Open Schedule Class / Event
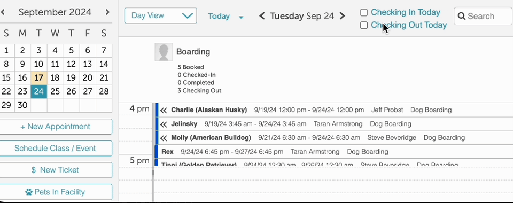Screen dimensions: 513x203 [x=55, y=148]
